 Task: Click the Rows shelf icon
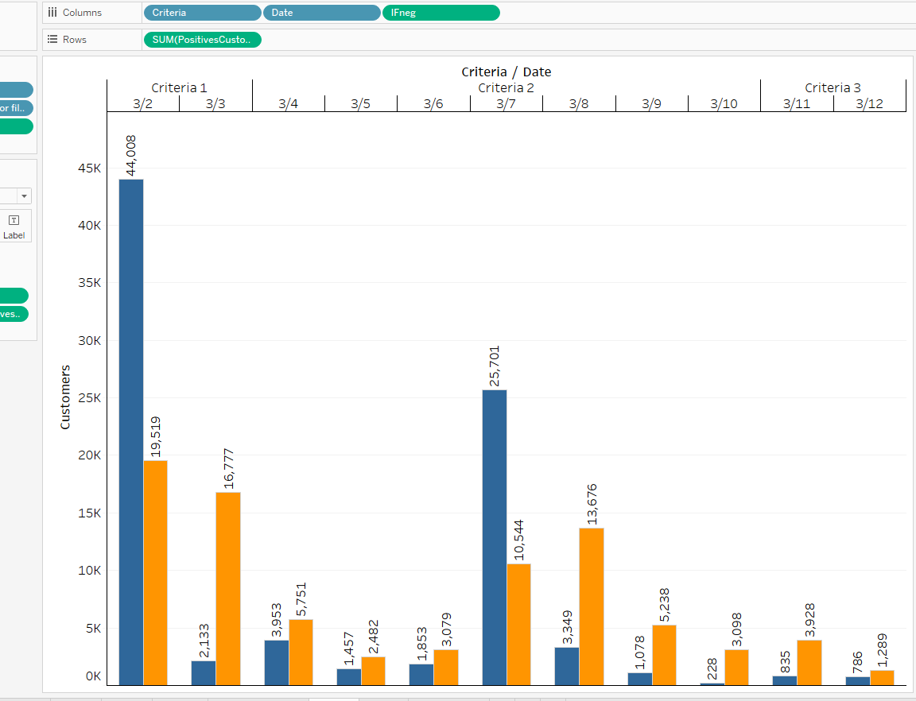52,39
